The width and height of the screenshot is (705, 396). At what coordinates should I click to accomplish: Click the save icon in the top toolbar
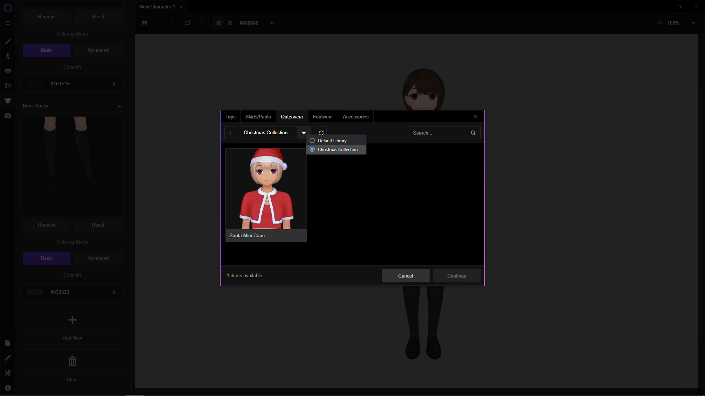coord(144,23)
